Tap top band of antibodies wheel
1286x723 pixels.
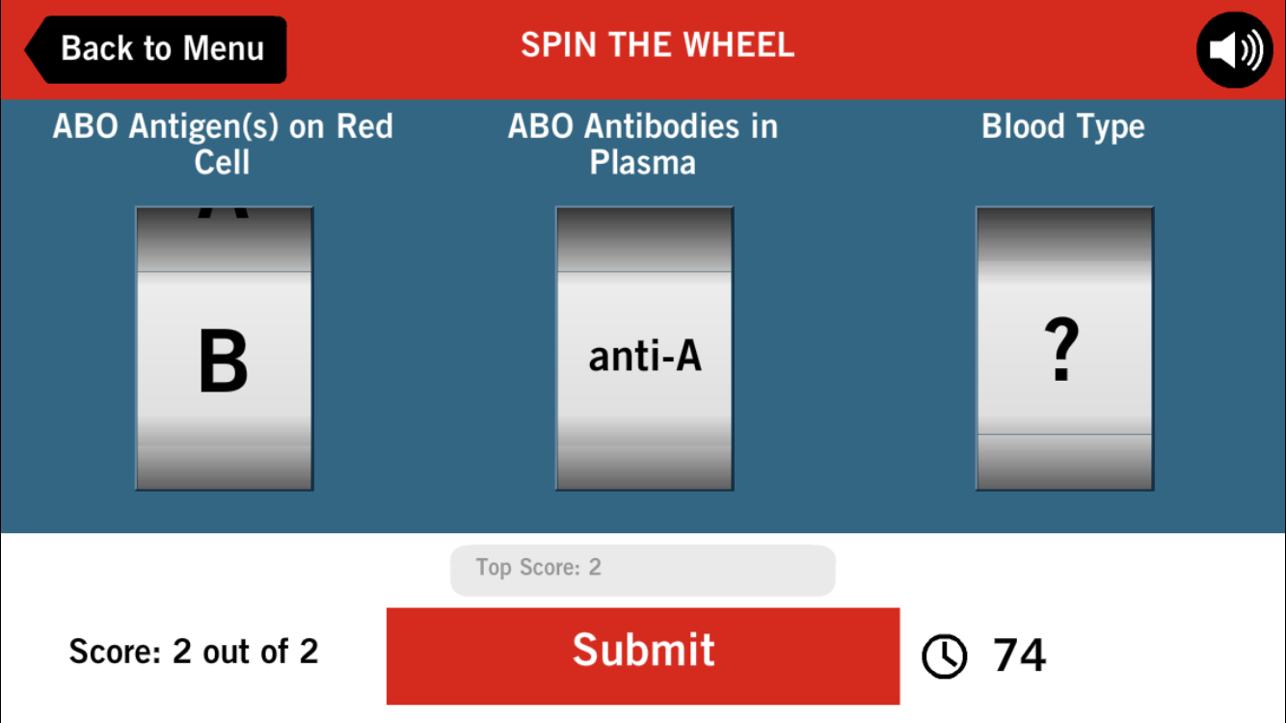(x=645, y=239)
